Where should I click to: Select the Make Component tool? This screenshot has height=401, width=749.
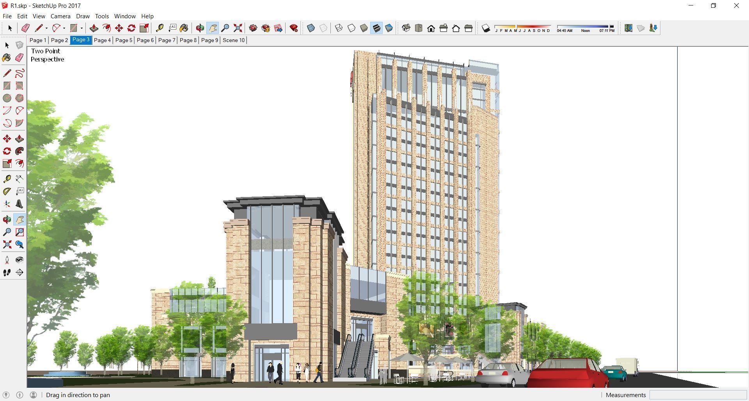tap(20, 45)
